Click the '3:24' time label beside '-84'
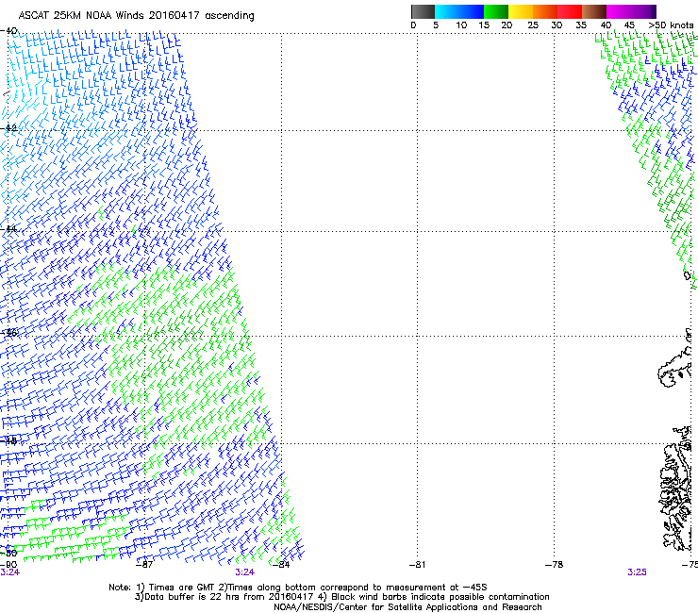Viewport: 698px width, 613px height. pos(245,572)
